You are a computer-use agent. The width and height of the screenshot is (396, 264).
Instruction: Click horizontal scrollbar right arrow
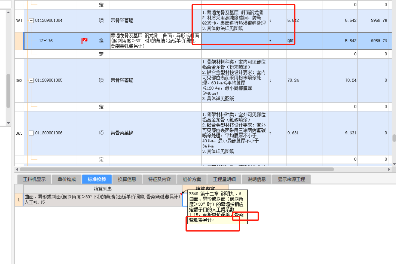[389, 169]
